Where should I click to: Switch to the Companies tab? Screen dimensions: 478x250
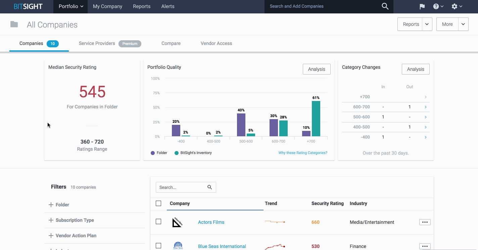click(x=39, y=44)
